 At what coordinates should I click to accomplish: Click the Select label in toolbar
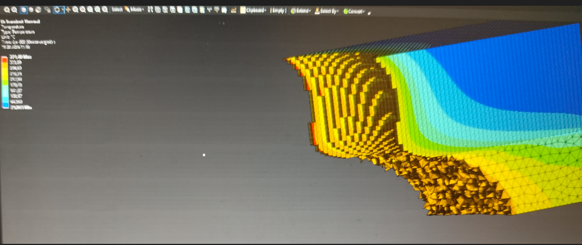point(117,10)
